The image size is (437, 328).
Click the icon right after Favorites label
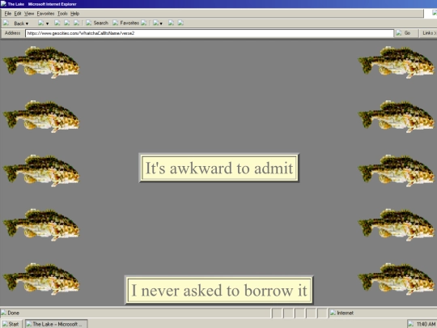coord(144,23)
